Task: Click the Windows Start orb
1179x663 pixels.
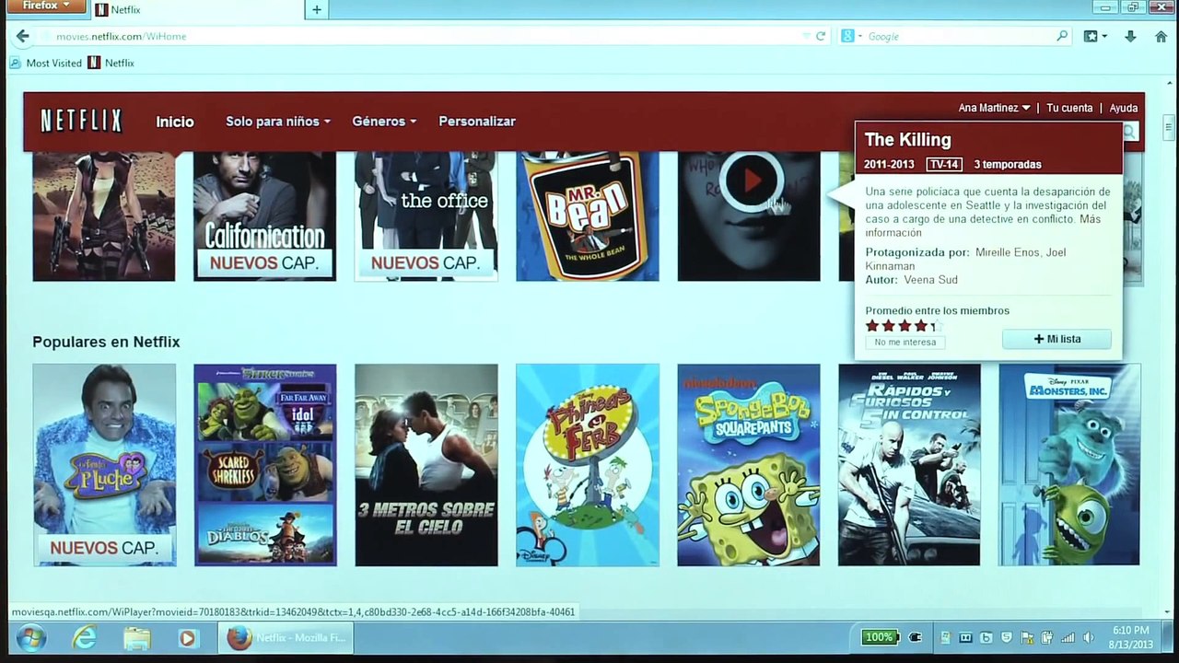Action: 31,637
